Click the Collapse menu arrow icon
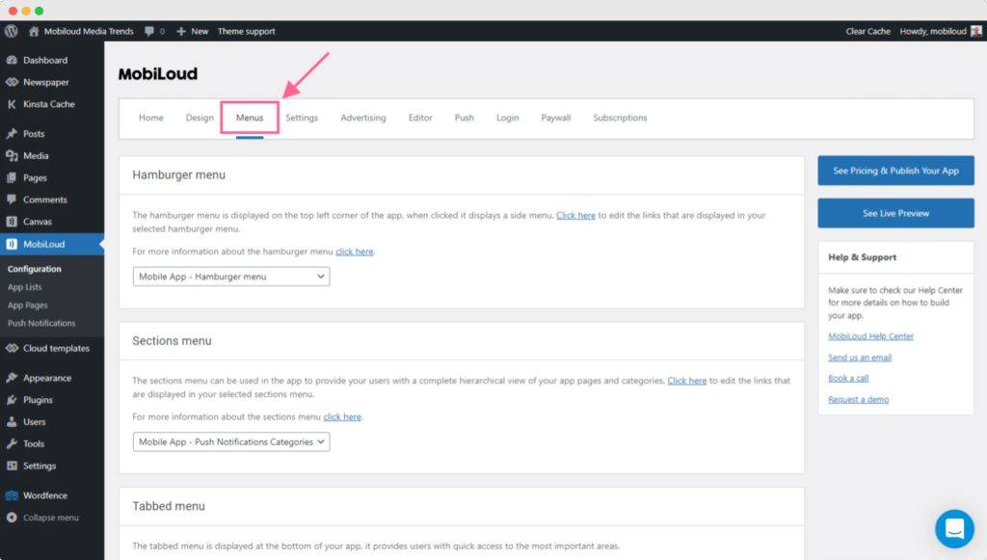 pos(12,518)
